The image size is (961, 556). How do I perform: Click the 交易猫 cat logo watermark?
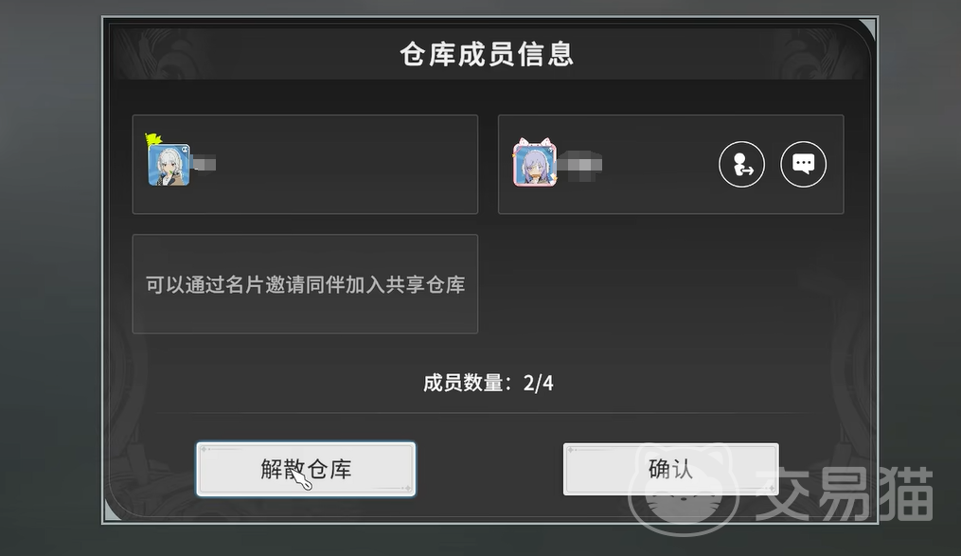point(685,491)
